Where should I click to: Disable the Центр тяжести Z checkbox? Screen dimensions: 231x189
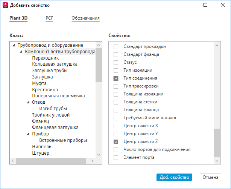pyautogui.click(x=116, y=142)
